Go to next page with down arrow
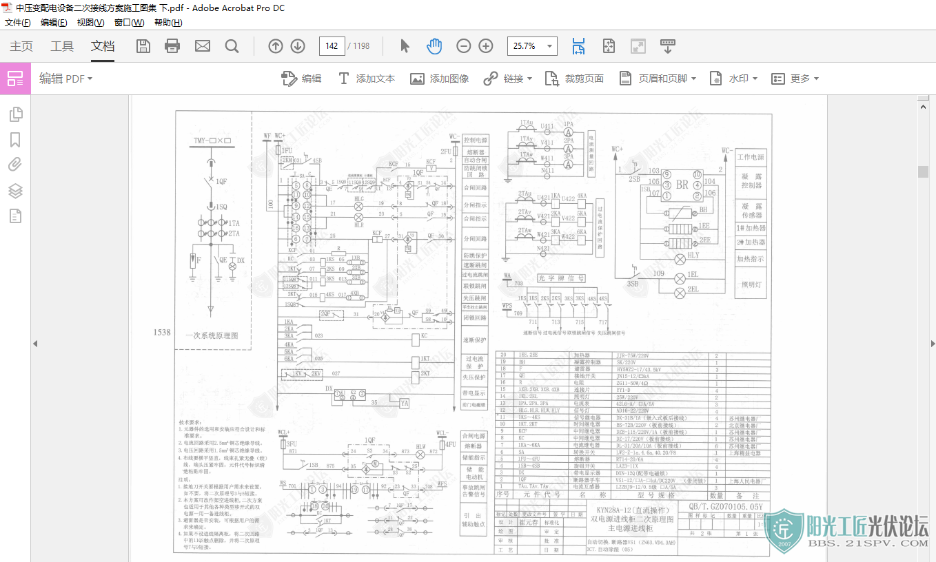This screenshot has width=936, height=562. pyautogui.click(x=298, y=46)
